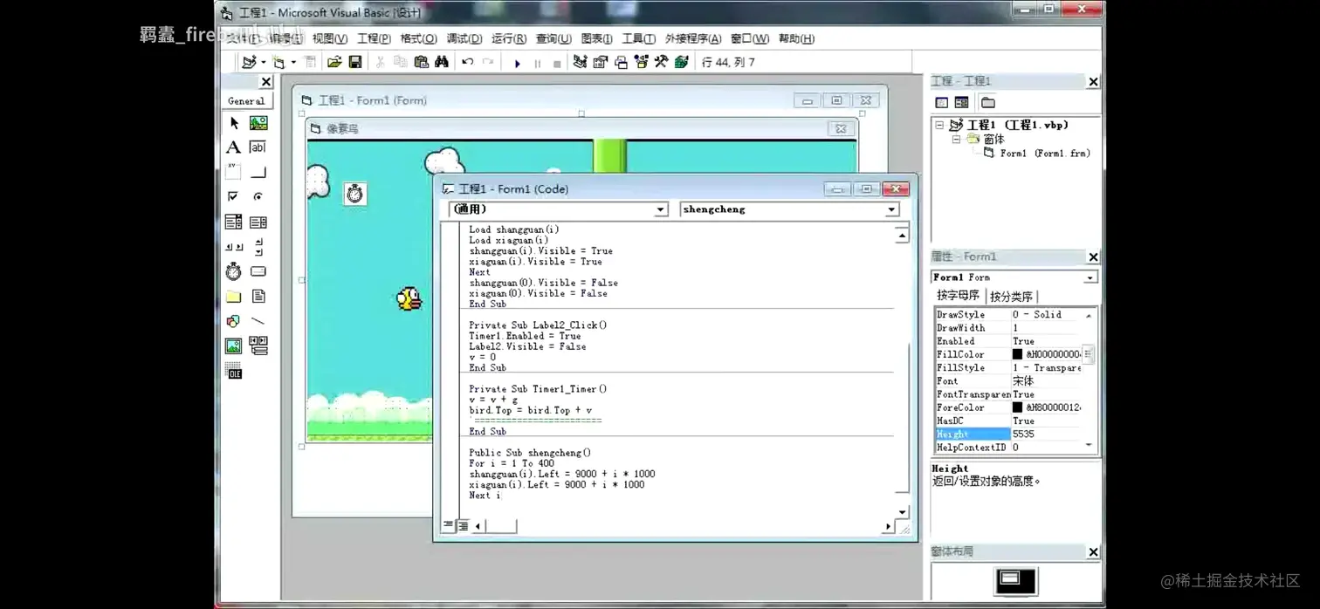Click the Break pause toolbar button
1320x609 pixels.
pyautogui.click(x=537, y=63)
